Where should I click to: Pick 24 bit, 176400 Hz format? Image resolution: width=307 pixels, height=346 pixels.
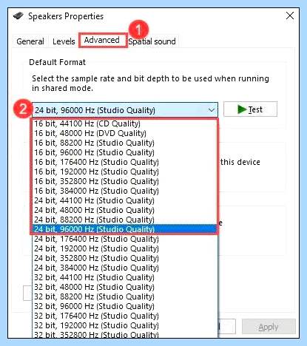tap(125, 239)
